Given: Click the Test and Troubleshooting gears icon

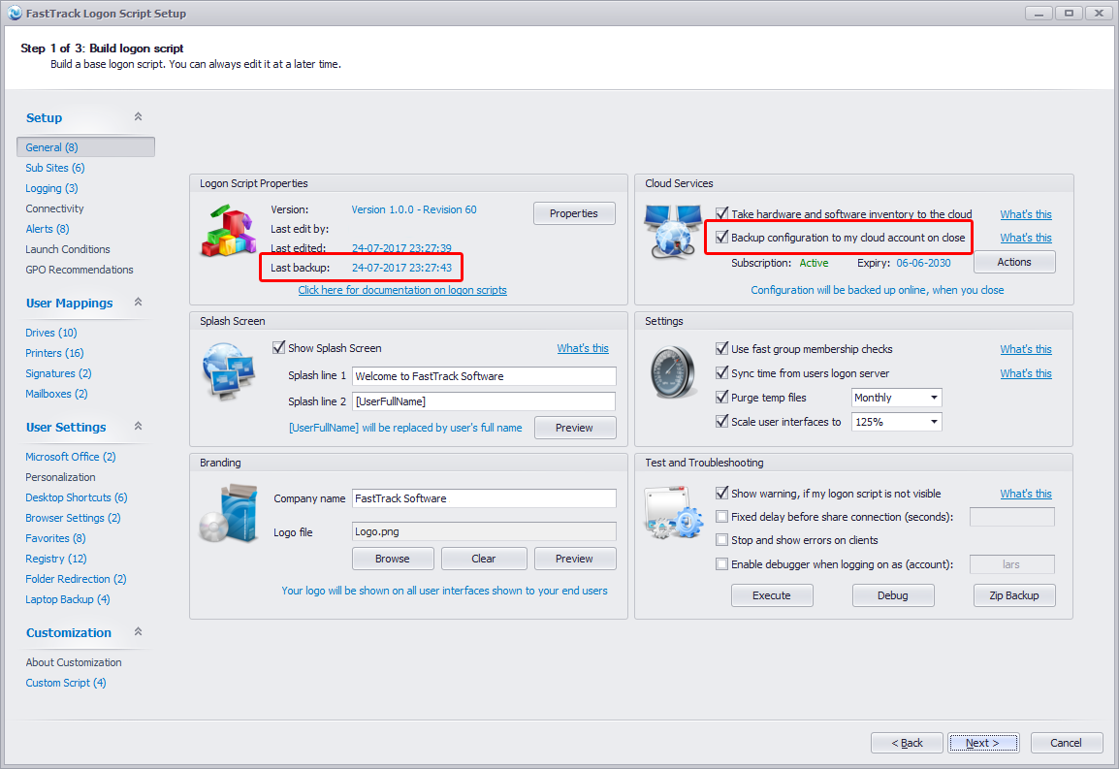Looking at the screenshot, I should click(x=673, y=512).
